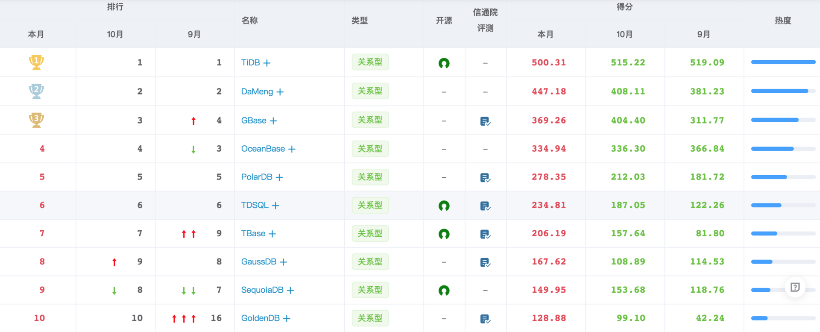
Task: Click the plus icon next to SequoiaDB
Action: click(290, 290)
